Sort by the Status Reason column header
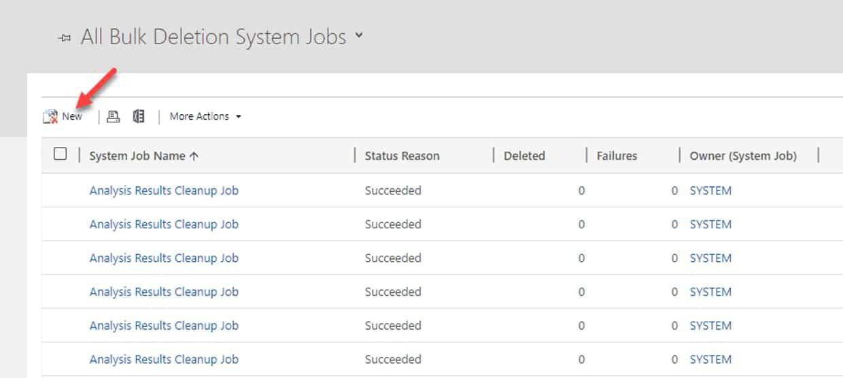This screenshot has width=843, height=378. [402, 156]
